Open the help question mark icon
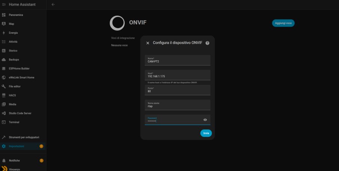This screenshot has width=339, height=171. click(x=208, y=43)
